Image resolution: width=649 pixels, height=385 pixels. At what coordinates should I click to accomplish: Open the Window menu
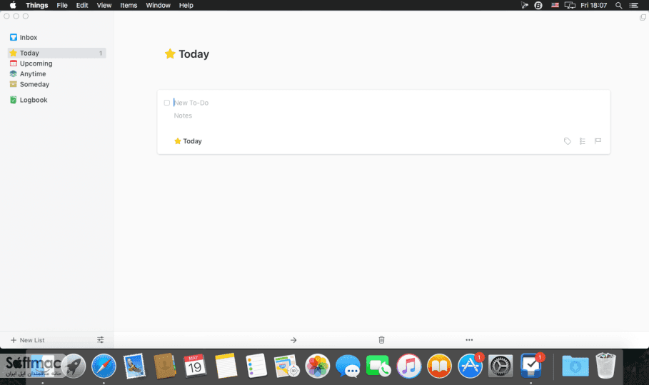[158, 6]
